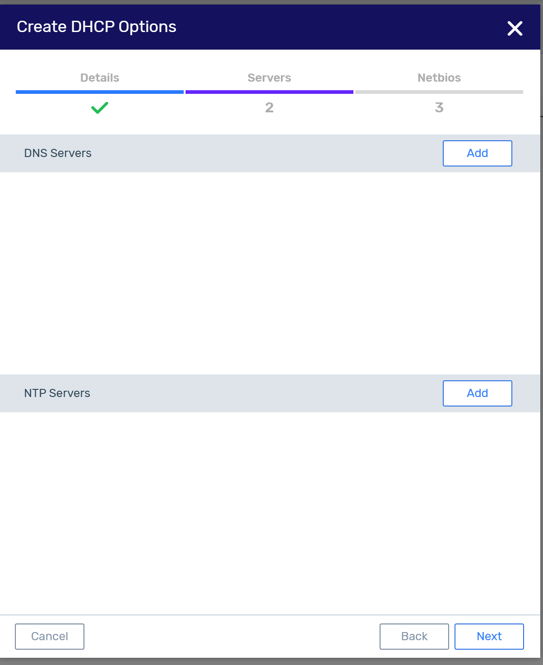Select the step 3 number indicator
The width and height of the screenshot is (543, 665).
point(439,108)
